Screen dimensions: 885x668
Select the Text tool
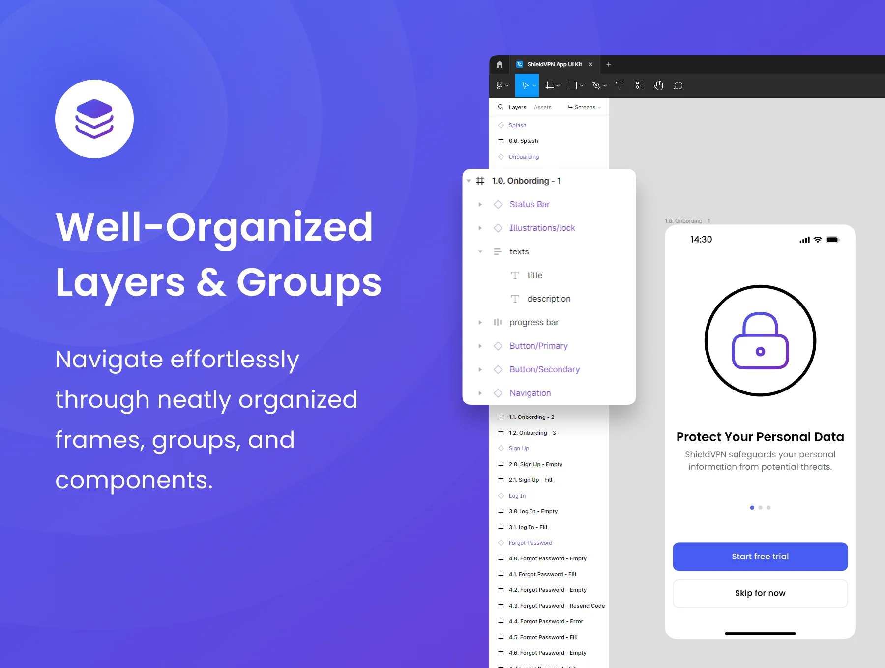(x=619, y=85)
